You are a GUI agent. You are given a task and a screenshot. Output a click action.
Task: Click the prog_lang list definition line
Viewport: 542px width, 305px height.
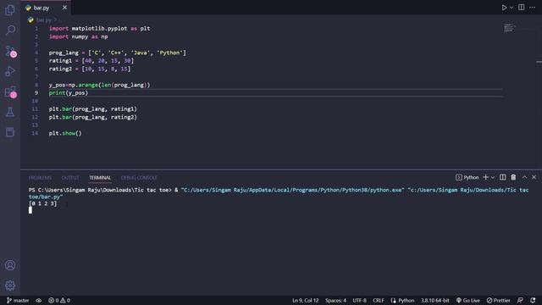pos(117,53)
